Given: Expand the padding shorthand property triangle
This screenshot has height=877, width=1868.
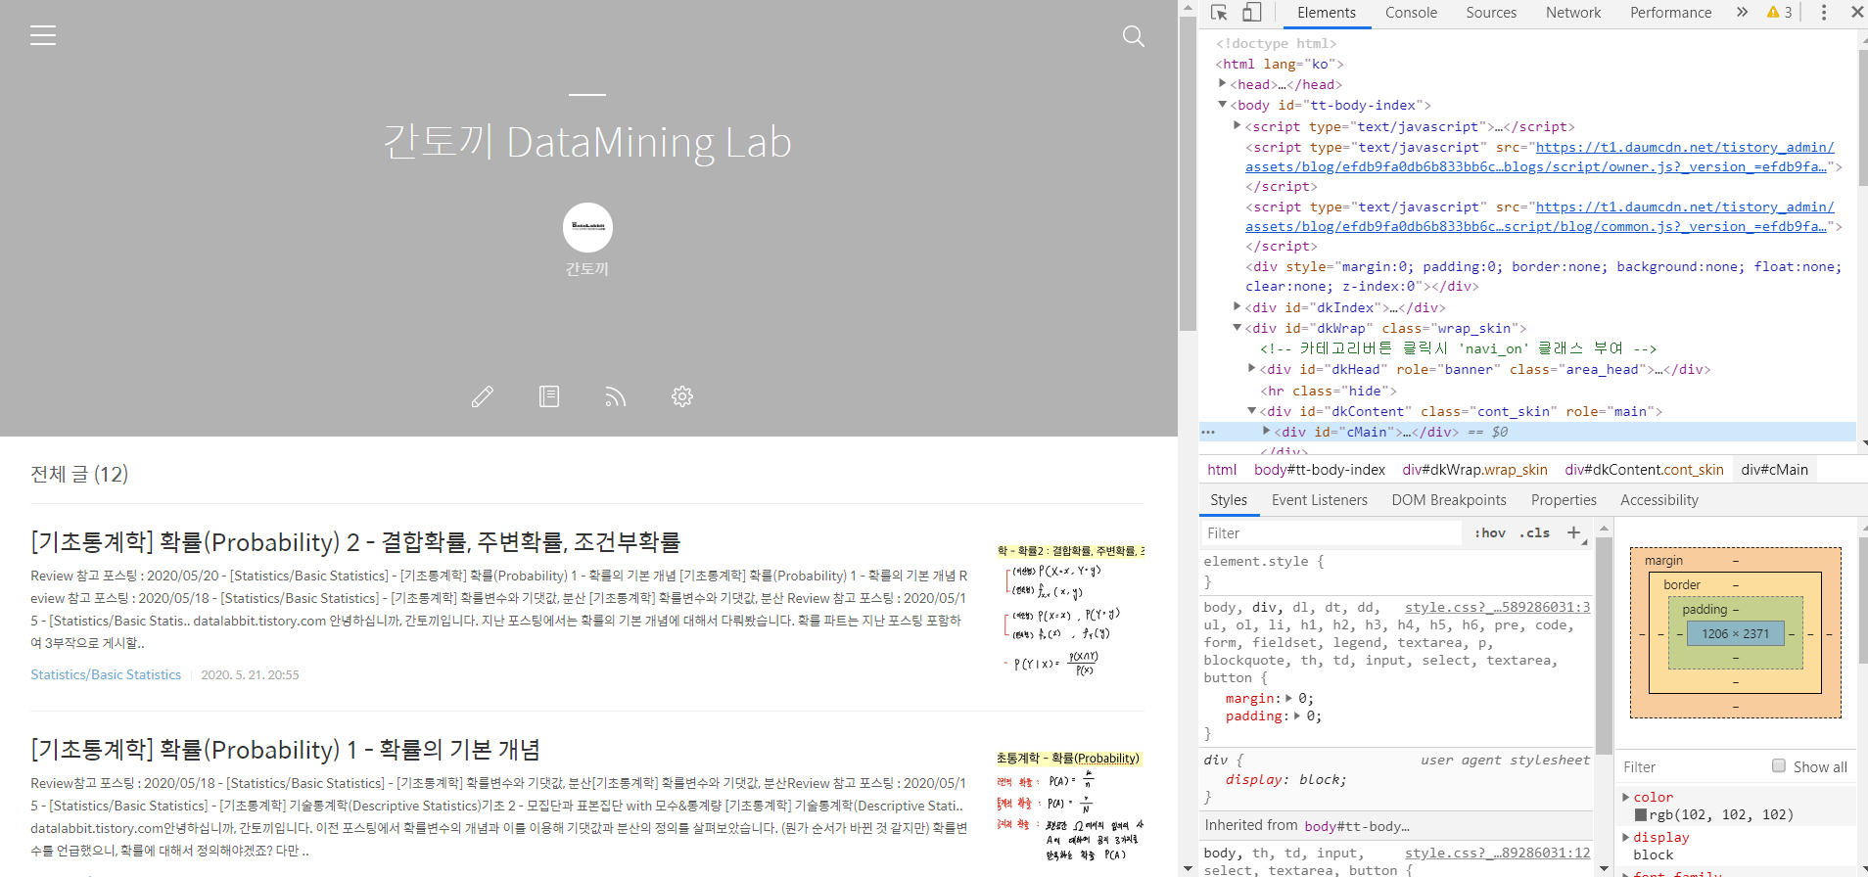Looking at the screenshot, I should click(x=1296, y=716).
